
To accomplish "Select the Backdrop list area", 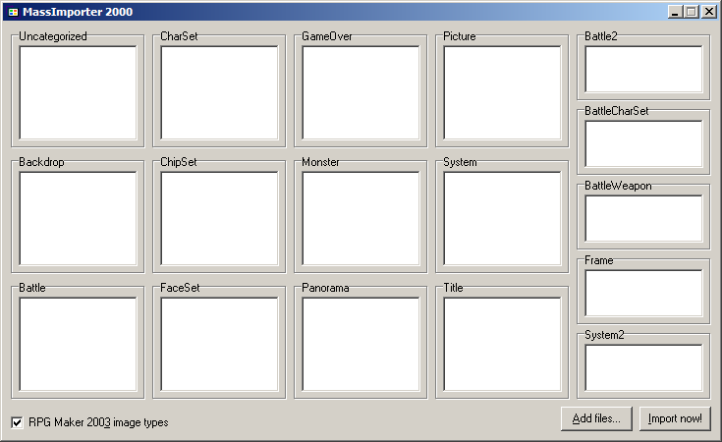I will [x=78, y=218].
